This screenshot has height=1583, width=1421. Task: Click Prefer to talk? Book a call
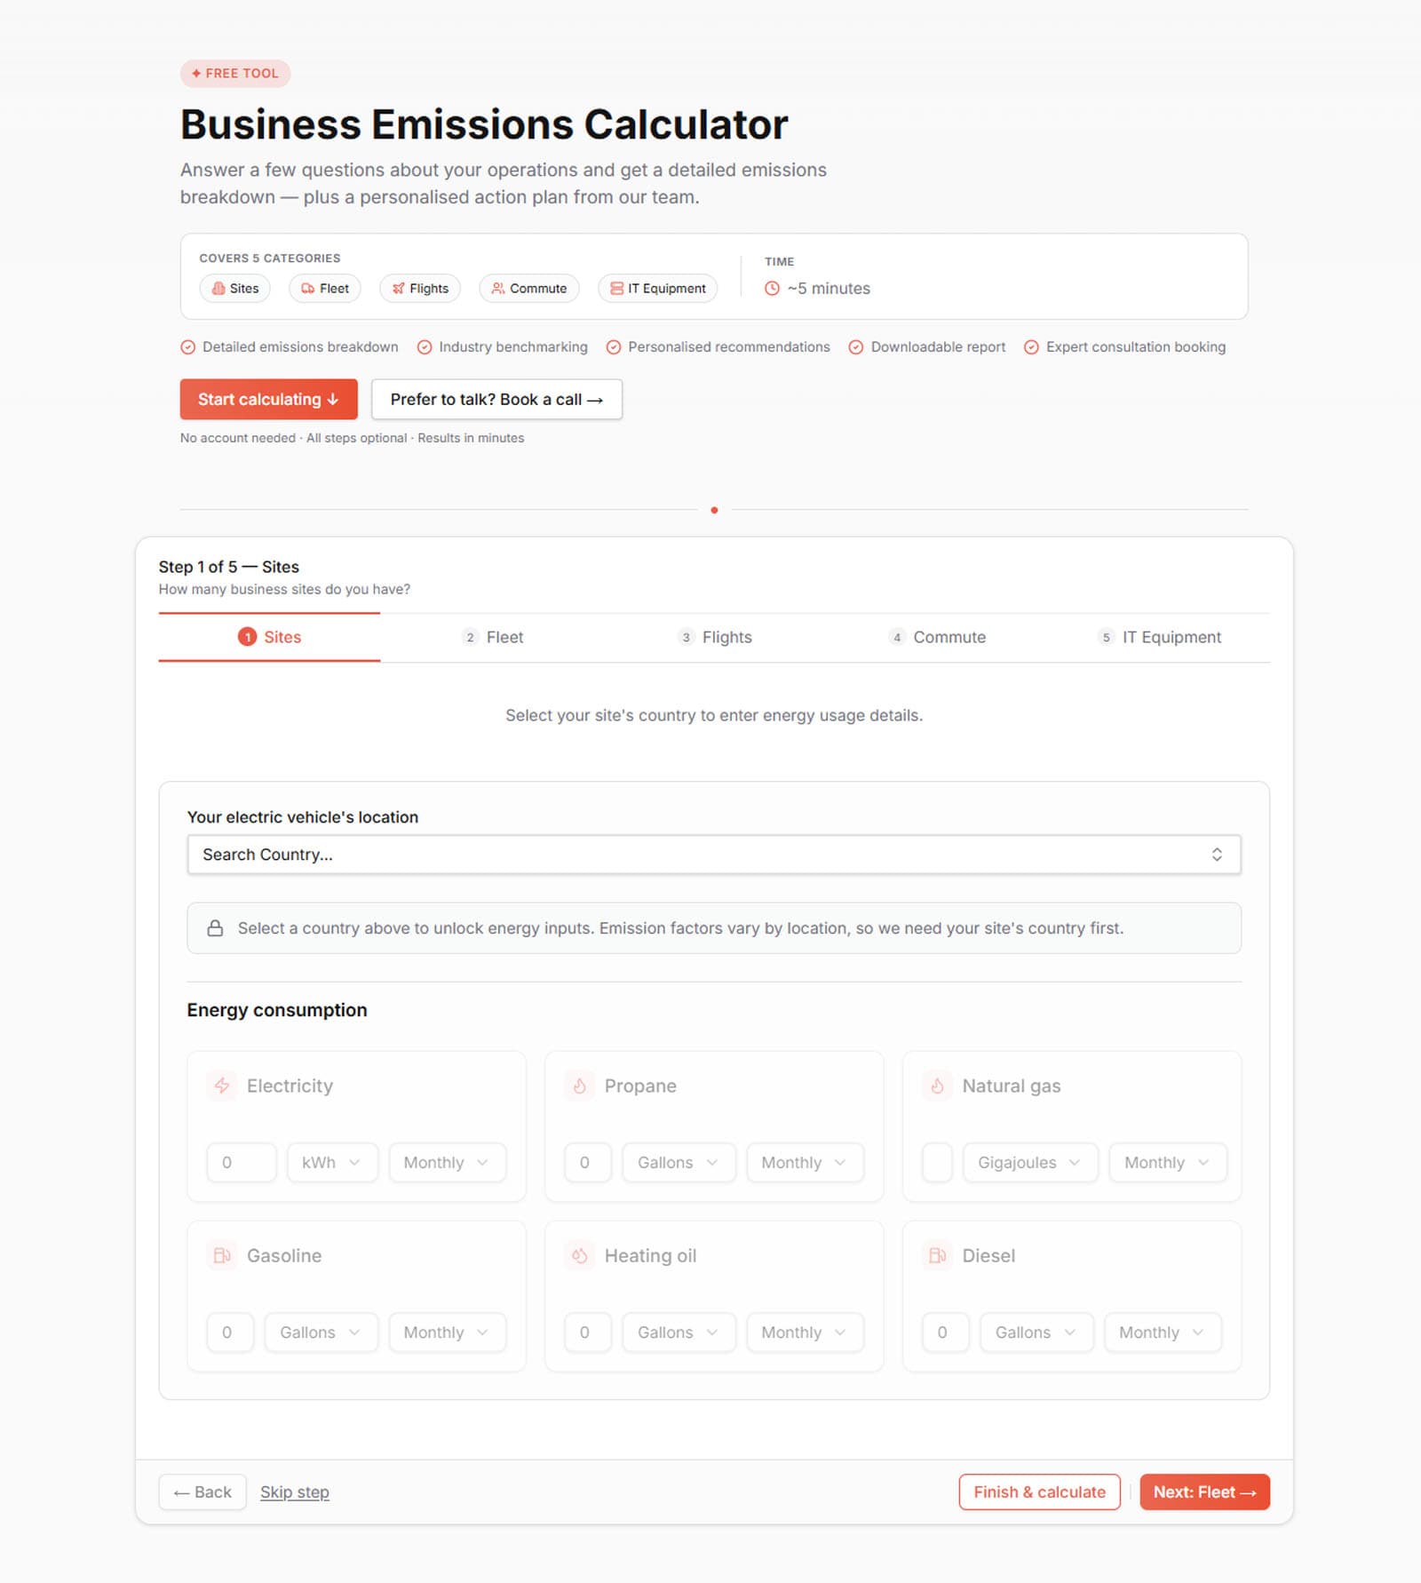[x=496, y=400]
